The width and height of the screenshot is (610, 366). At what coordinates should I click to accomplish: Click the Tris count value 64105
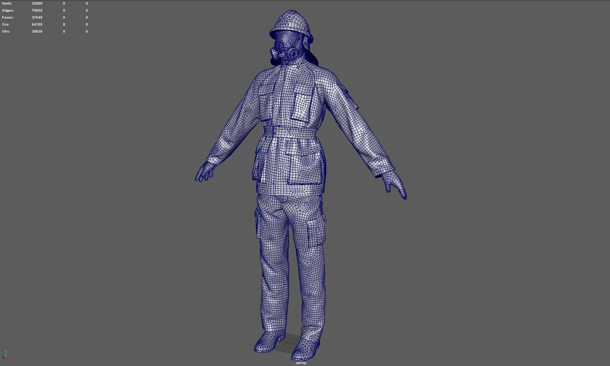37,24
